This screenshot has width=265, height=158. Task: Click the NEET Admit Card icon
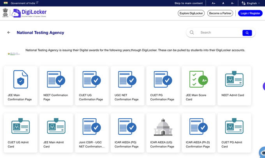pos(234,79)
